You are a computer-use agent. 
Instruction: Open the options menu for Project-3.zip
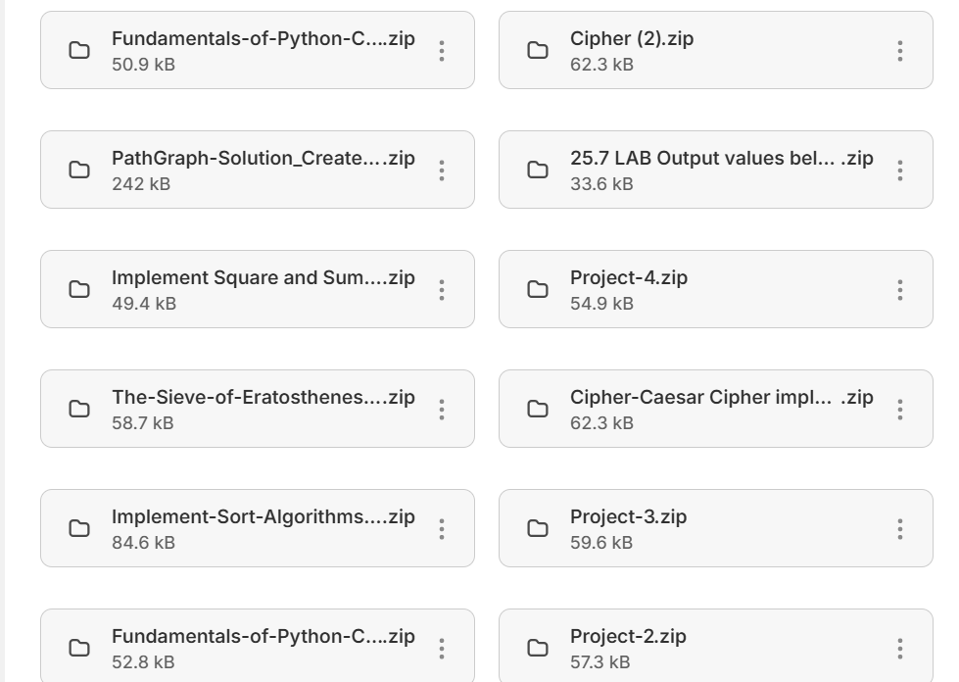tap(897, 528)
